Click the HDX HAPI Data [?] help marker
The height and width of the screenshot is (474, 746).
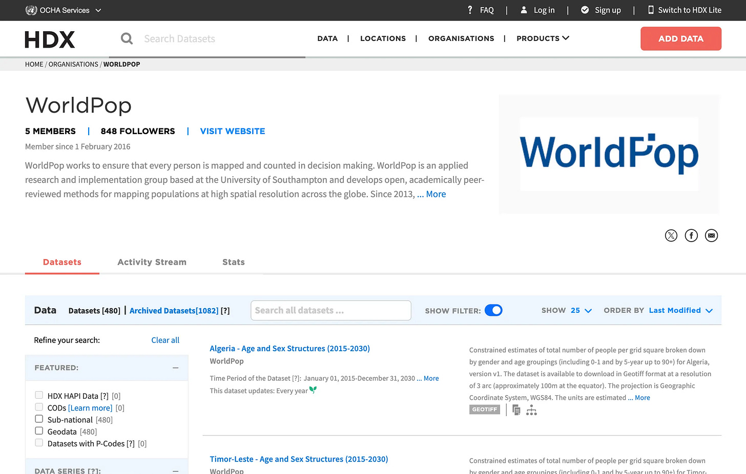click(105, 396)
